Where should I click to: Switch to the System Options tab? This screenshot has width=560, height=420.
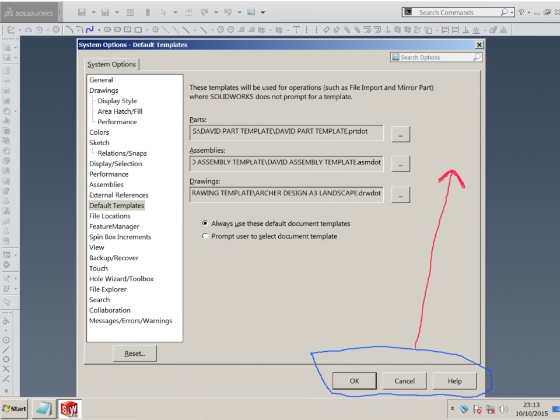(x=112, y=64)
